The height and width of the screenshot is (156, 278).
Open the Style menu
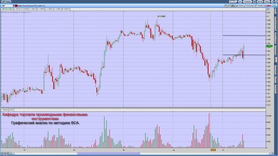(240, 6)
